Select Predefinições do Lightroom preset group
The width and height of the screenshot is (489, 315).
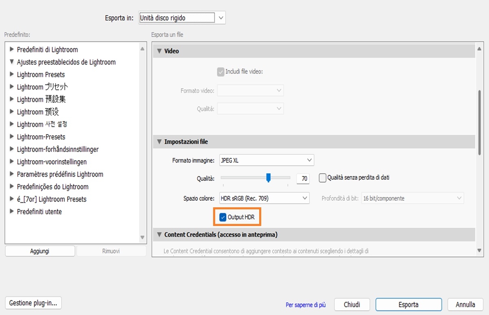53,187
